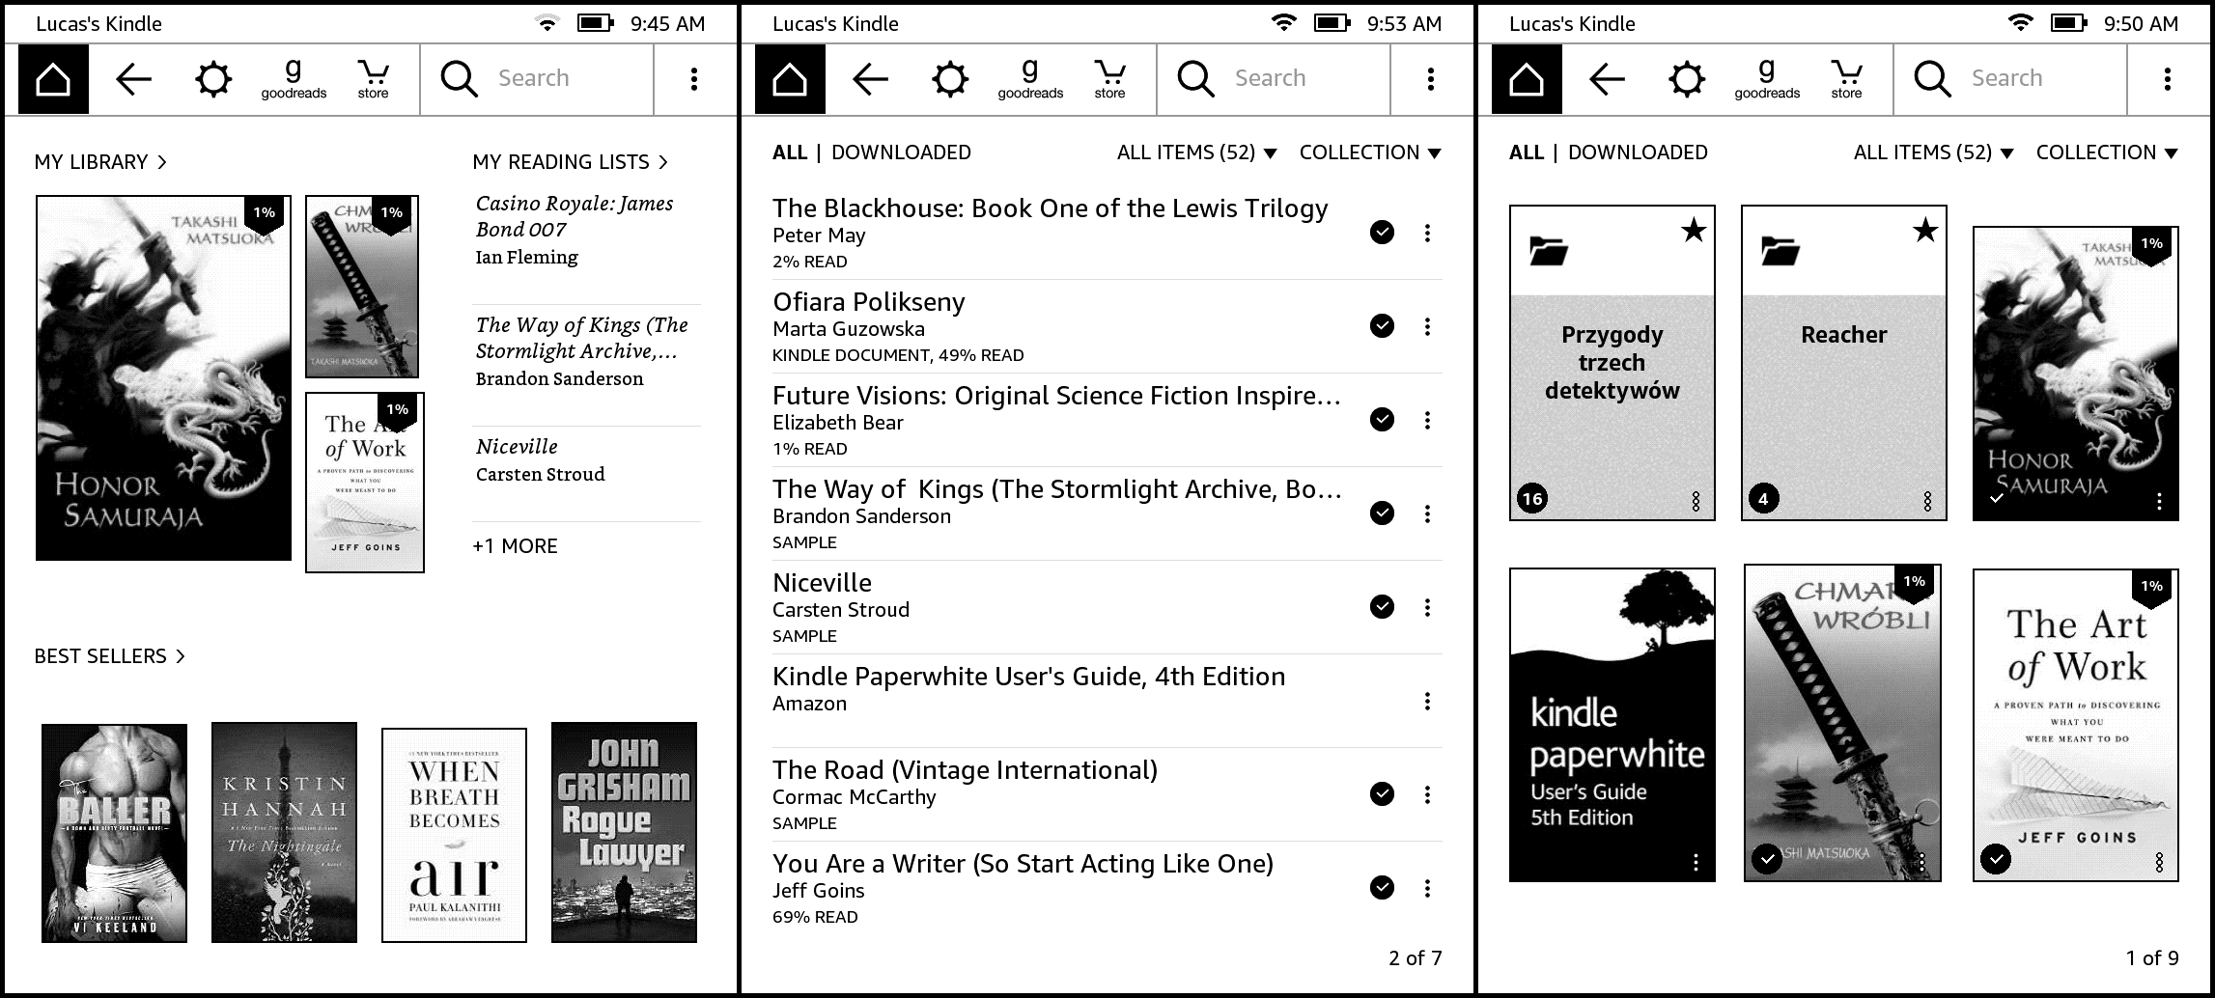Screen dimensions: 2215x998
Task: Open options for Ofiara Polikseny row
Action: [1427, 326]
